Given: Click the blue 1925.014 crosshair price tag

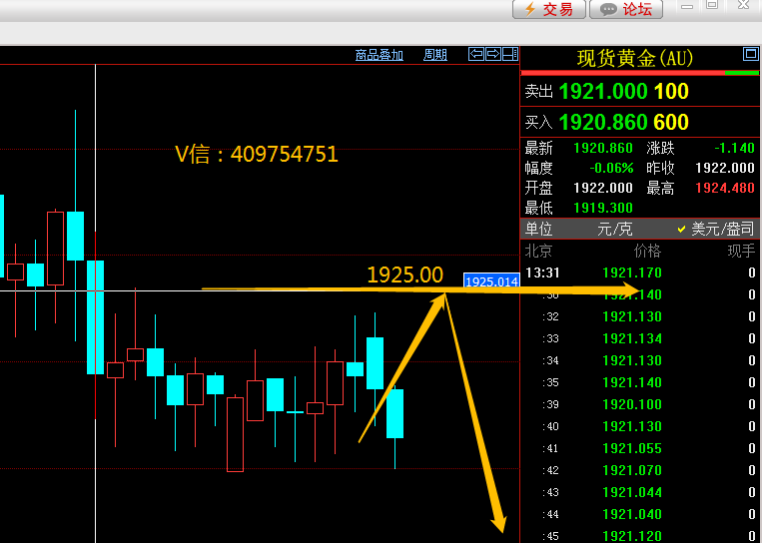Looking at the screenshot, I should point(491,280).
